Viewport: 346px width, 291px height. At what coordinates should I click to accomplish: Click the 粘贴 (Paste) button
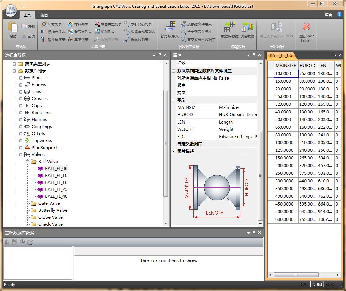coord(13,30)
